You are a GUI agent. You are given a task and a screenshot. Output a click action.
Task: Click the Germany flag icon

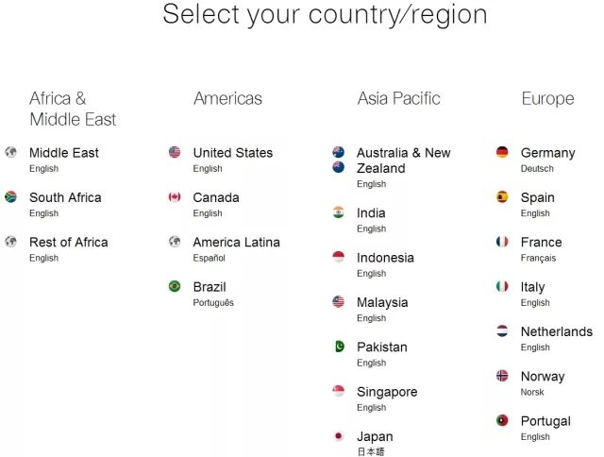pos(502,152)
